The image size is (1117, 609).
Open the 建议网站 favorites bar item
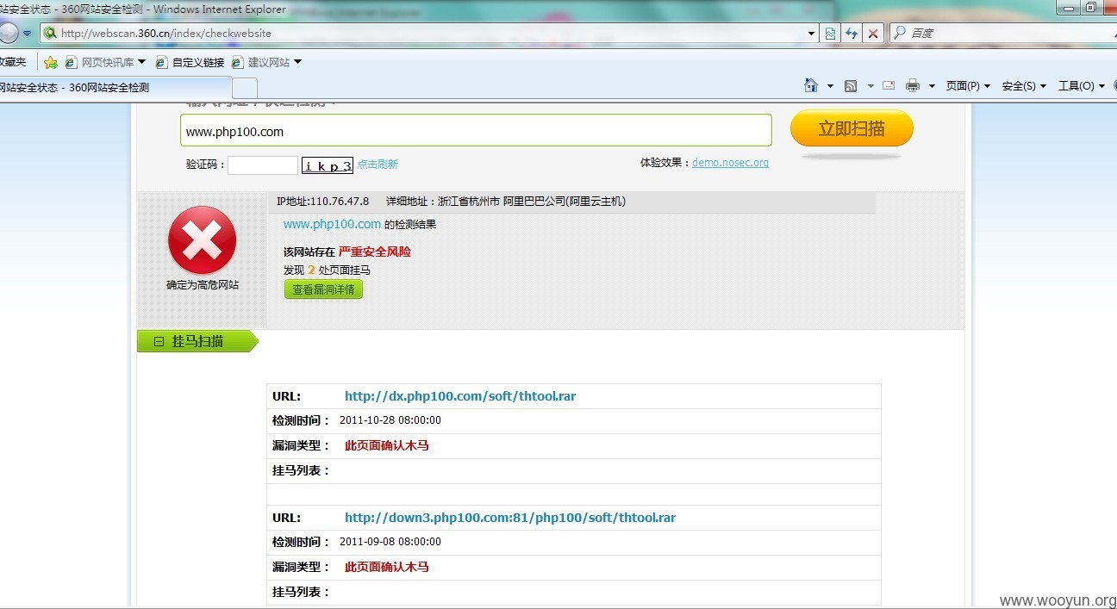point(266,62)
